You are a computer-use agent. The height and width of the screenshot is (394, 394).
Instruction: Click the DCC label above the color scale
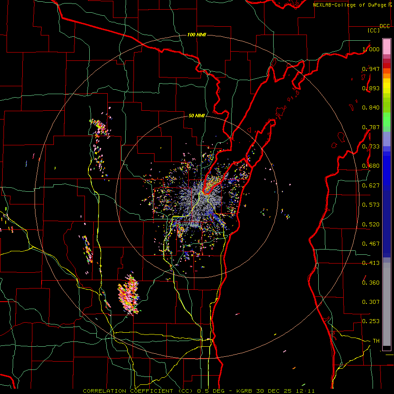(x=384, y=26)
